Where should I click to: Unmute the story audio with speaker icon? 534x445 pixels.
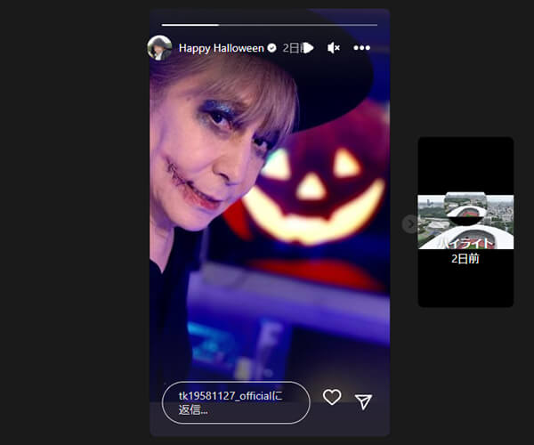[x=334, y=48]
